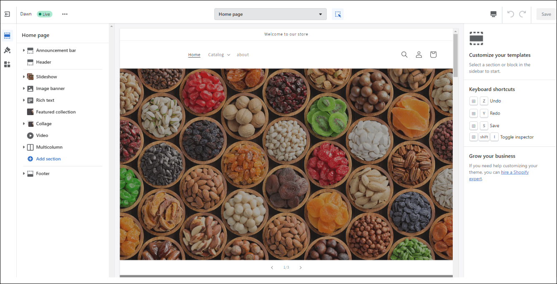Image resolution: width=557 pixels, height=284 pixels.
Task: Click the Y Redo shortcut key
Action: coord(484,113)
